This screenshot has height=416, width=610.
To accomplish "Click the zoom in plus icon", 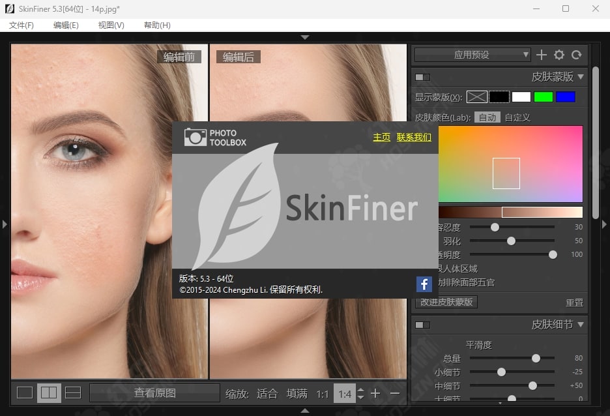I will (x=375, y=393).
